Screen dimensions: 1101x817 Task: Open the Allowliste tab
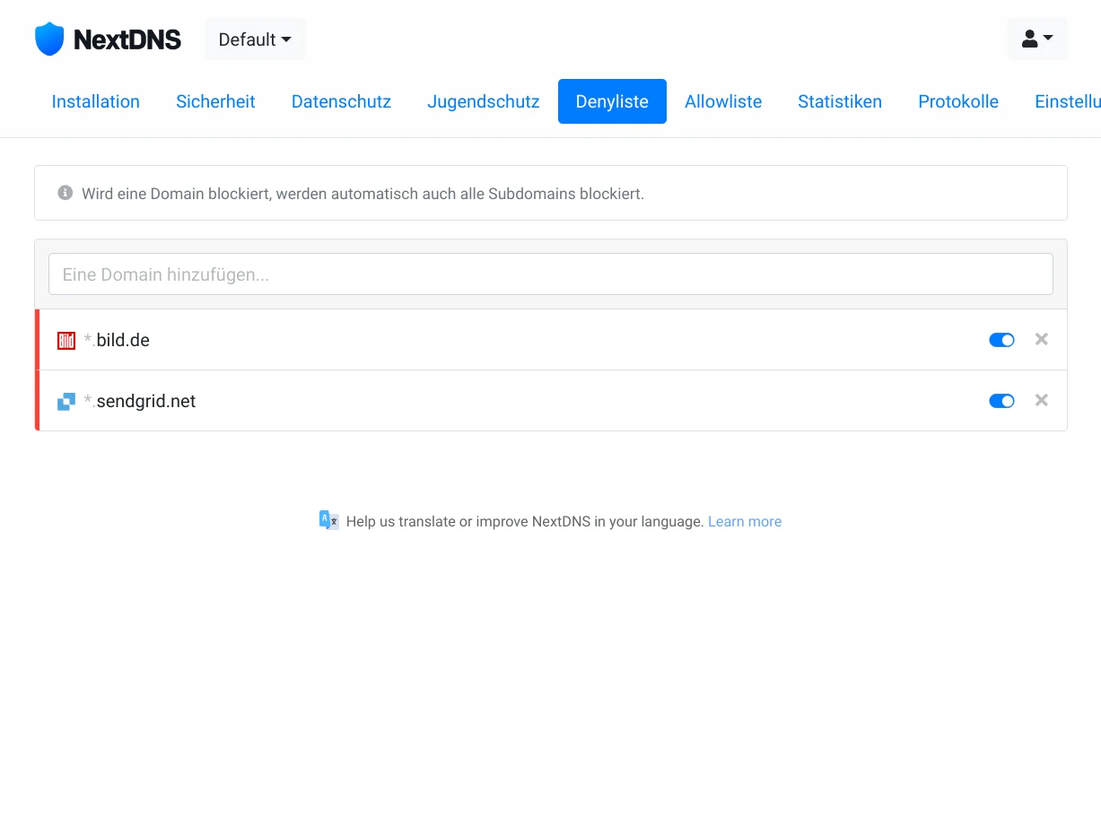click(x=723, y=101)
